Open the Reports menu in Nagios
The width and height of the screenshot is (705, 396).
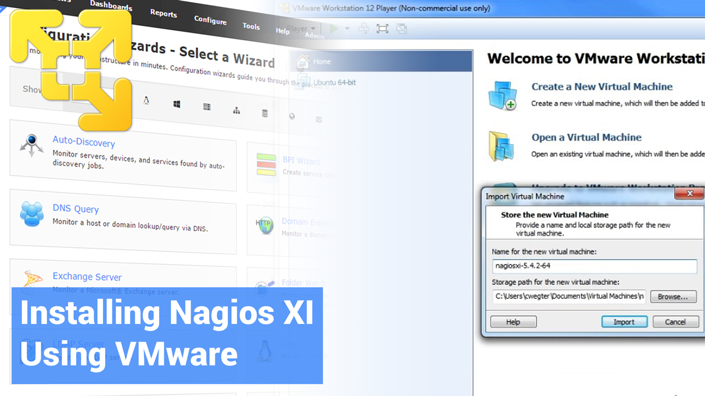(164, 13)
